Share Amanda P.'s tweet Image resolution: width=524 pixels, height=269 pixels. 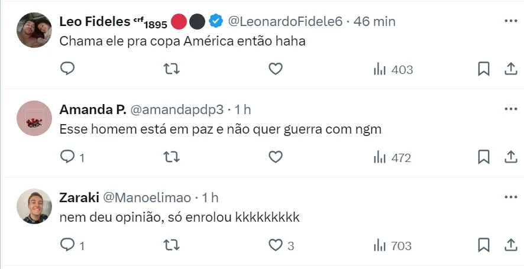point(510,157)
